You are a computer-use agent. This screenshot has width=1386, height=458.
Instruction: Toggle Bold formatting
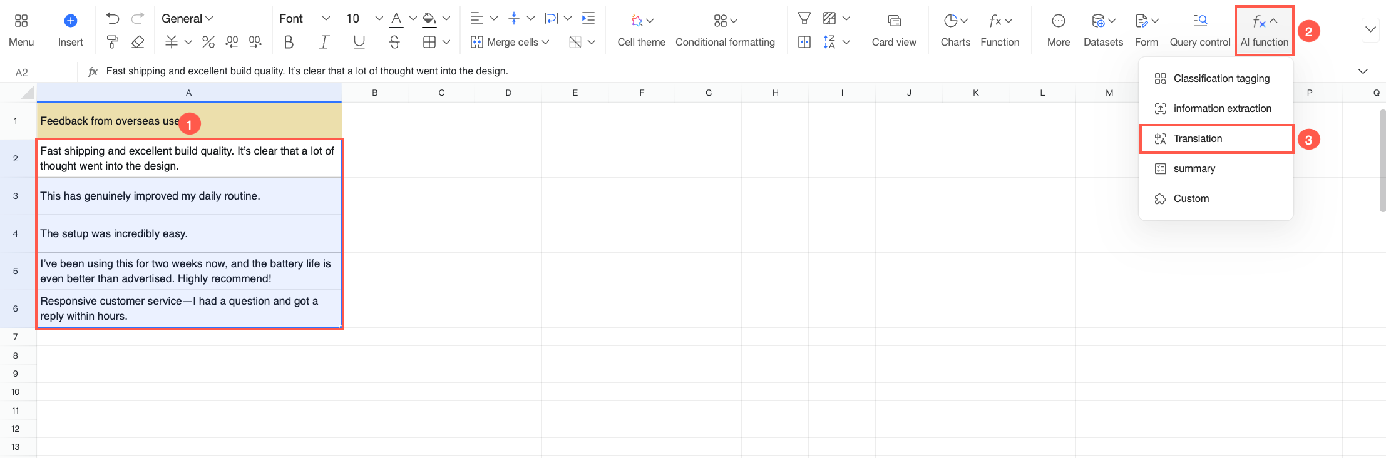(289, 42)
